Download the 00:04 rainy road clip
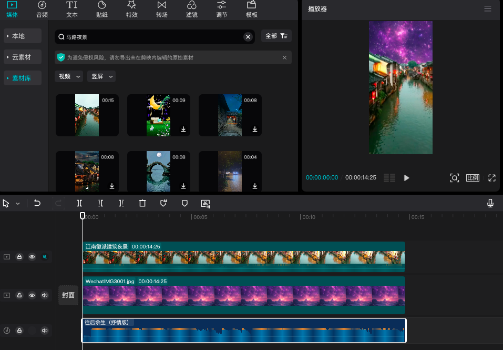Image resolution: width=503 pixels, height=350 pixels. tap(255, 186)
